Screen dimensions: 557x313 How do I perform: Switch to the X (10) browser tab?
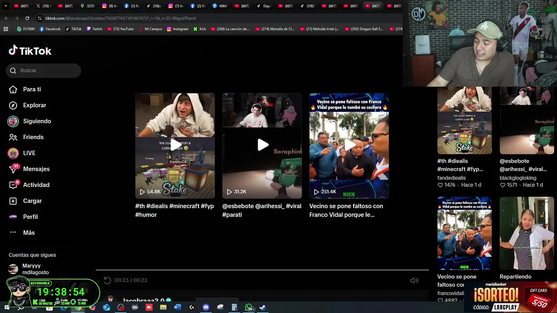(x=44, y=6)
